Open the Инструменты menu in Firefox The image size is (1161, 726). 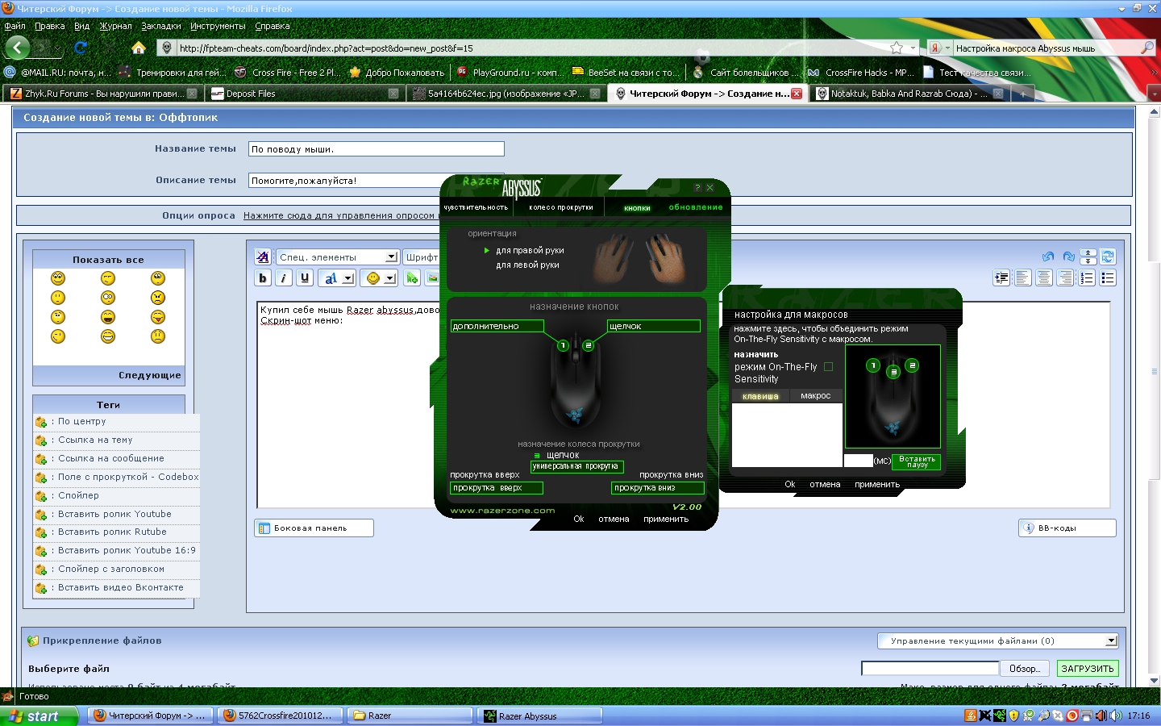(218, 26)
